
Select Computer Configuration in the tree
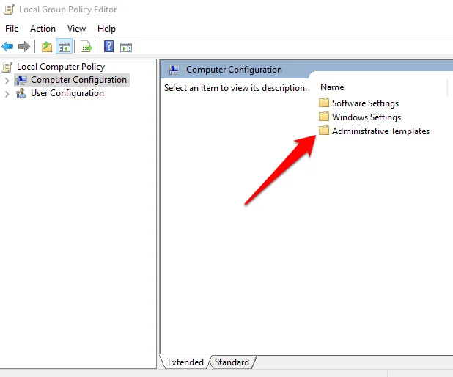(x=78, y=80)
